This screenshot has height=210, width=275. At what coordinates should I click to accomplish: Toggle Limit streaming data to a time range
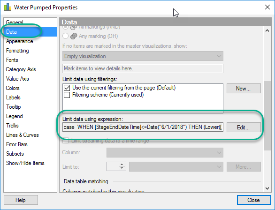tap(65, 141)
